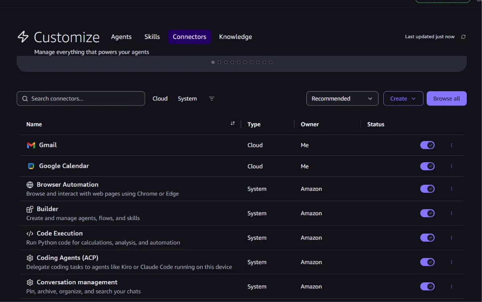Open more options for Browser Automation row
This screenshot has width=482, height=302.
452,189
